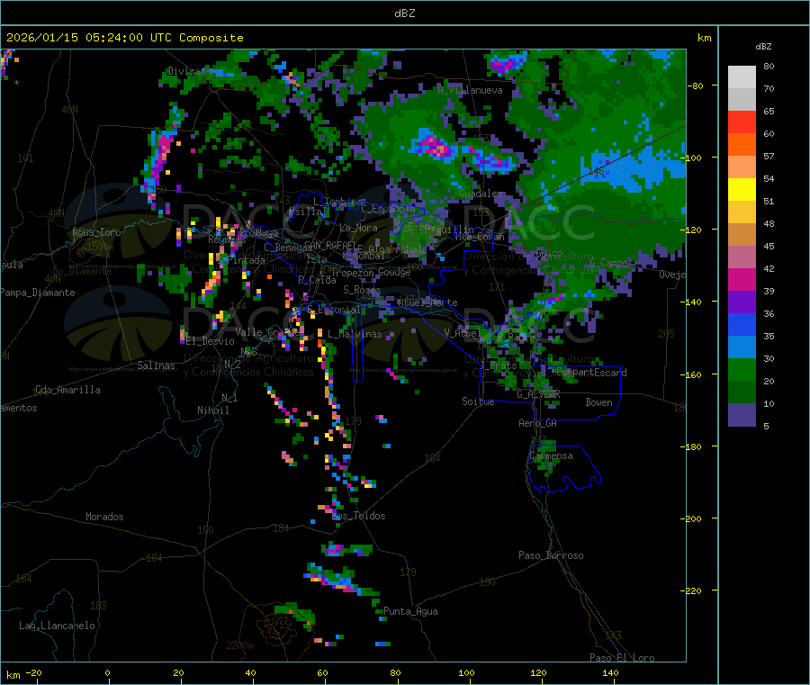Select the bright yellow legend color band
Screen dimensions: 810x685
(742, 190)
